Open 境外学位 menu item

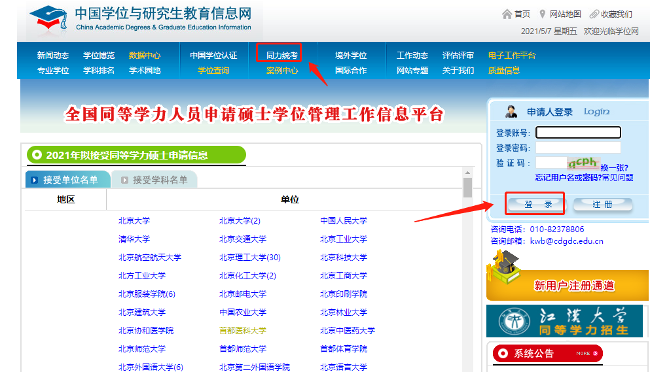(351, 56)
